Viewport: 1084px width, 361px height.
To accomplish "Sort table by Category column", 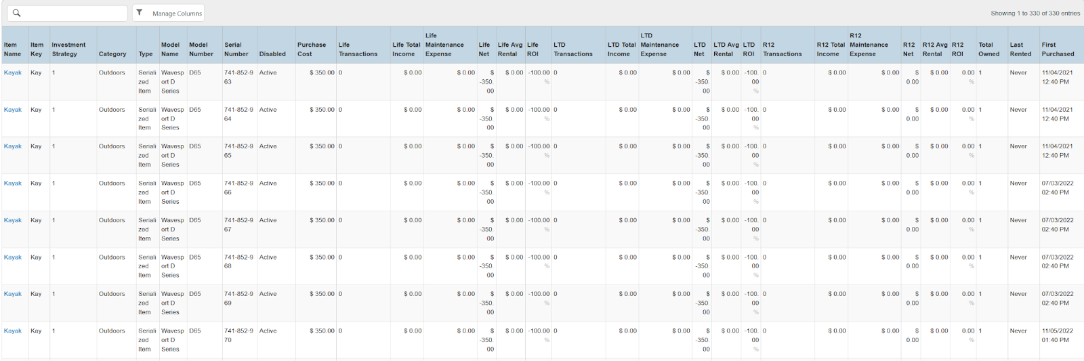I will tap(112, 54).
